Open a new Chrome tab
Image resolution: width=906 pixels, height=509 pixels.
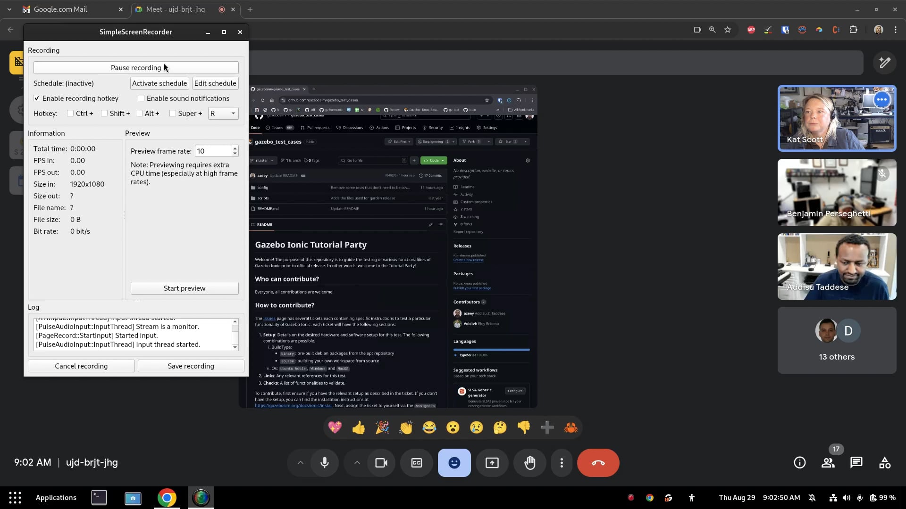point(250,9)
